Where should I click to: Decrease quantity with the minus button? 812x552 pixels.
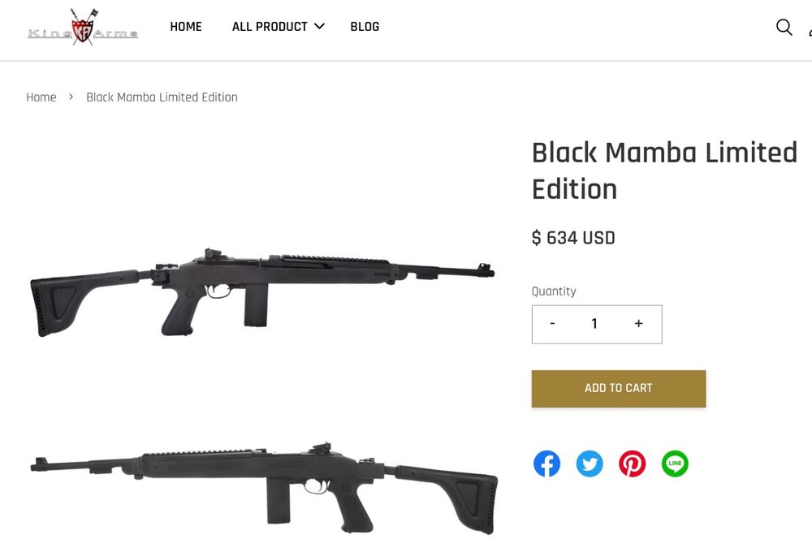click(552, 324)
